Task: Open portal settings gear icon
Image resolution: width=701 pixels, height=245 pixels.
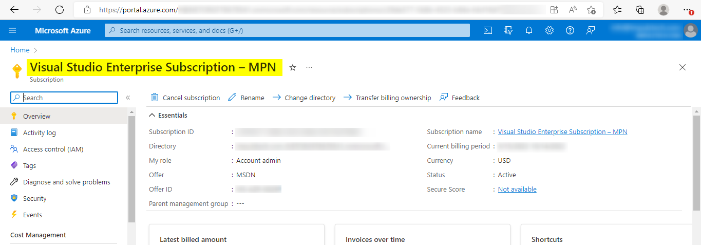Action: 550,30
